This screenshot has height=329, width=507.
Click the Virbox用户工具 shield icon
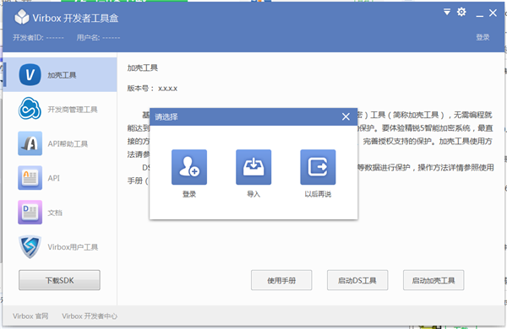click(30, 246)
